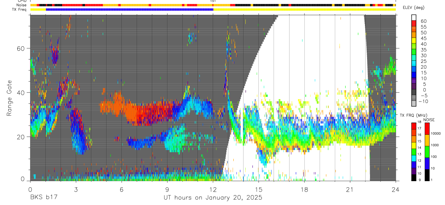445x205 pixels.
Task: Click the 'ELEV (deg)' colorbar heading
Action: [x=414, y=8]
